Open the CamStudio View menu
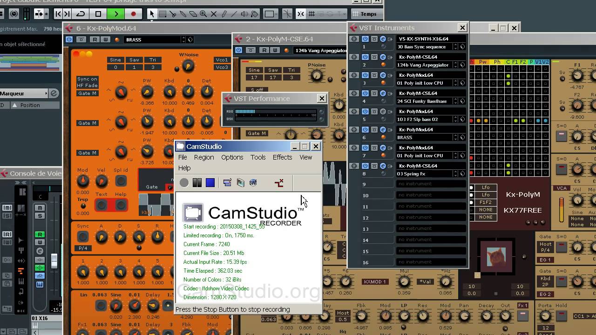The width and height of the screenshot is (596, 335). click(x=305, y=157)
